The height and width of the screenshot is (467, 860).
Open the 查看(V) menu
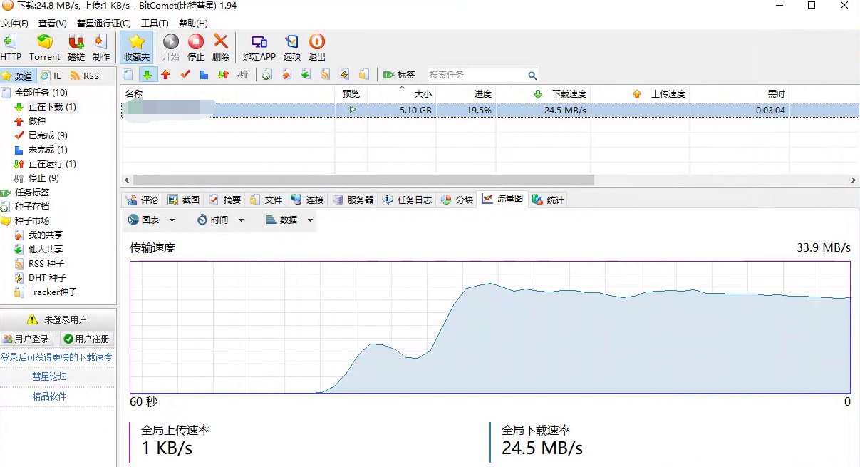52,24
